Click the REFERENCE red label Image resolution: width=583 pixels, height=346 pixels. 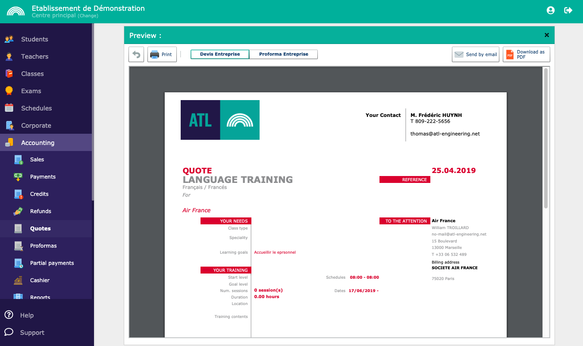pos(405,179)
